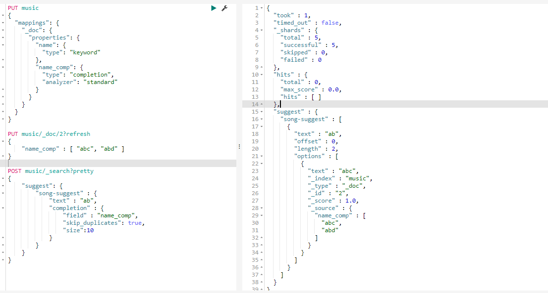This screenshot has height=293, width=548.
Task: Click the "analyzer": "standard" line
Action: 80,82
